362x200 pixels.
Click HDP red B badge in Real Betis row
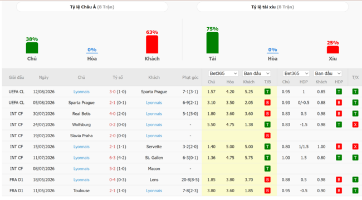(x=339, y=114)
